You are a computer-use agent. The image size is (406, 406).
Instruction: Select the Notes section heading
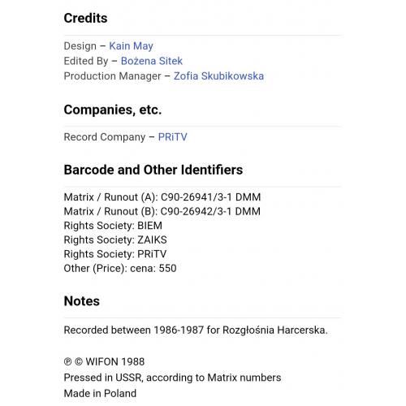[x=82, y=301]
